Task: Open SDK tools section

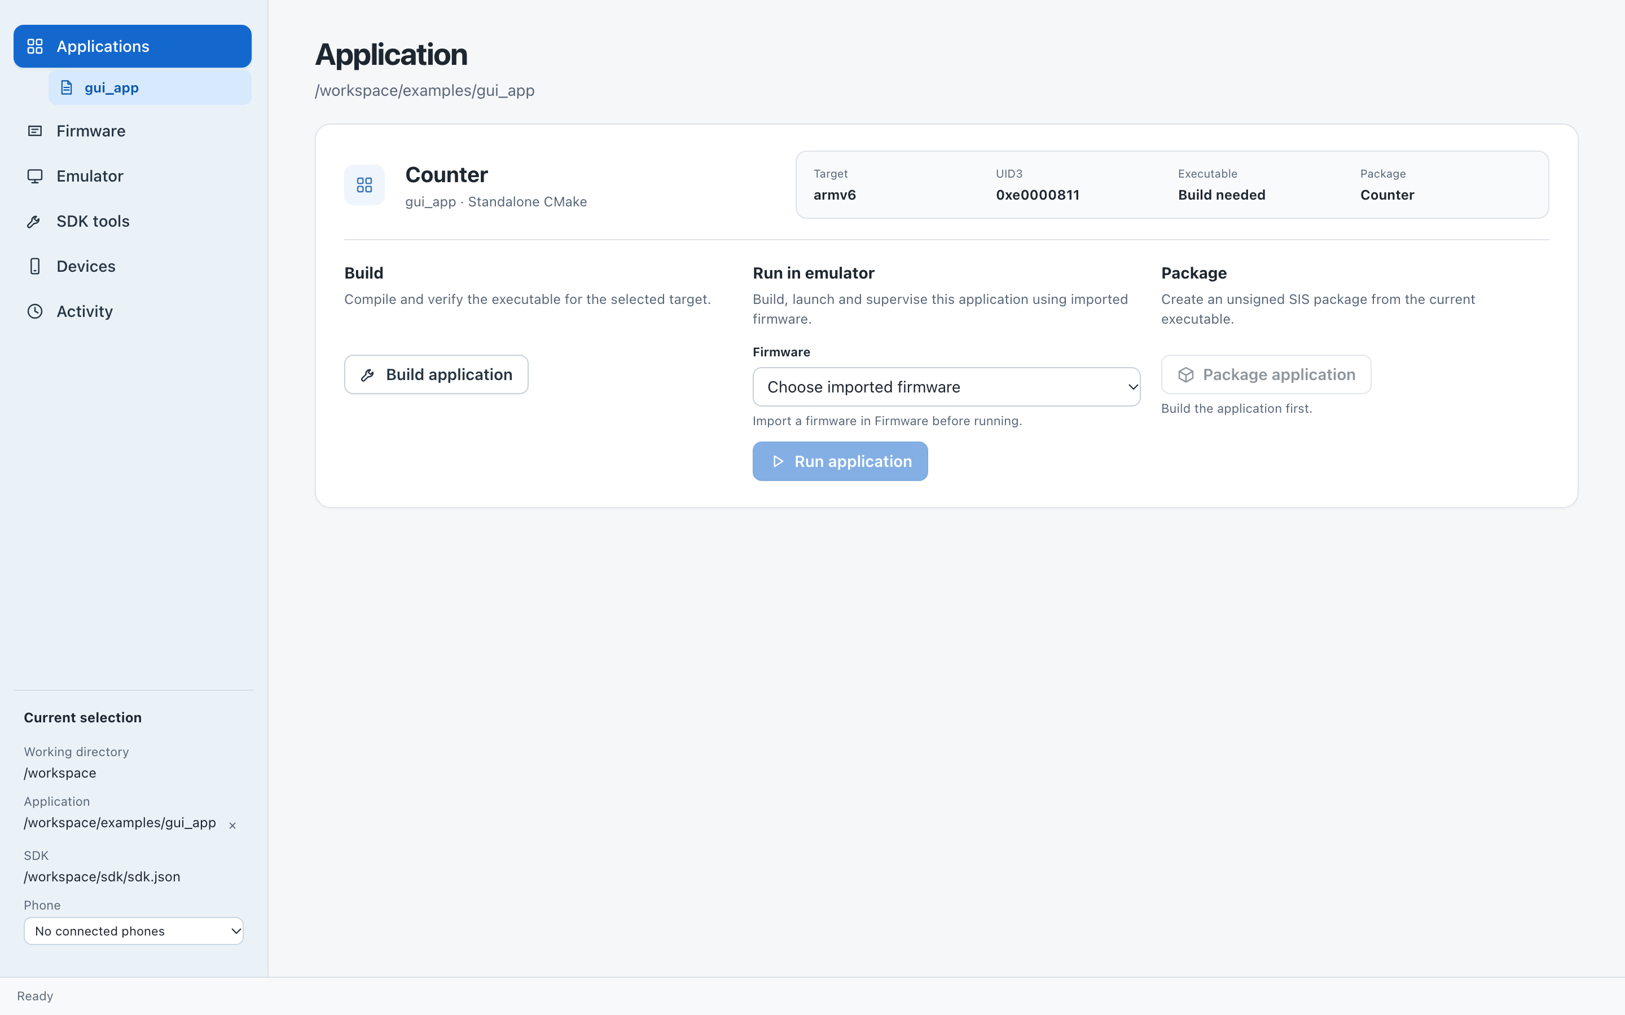Action: pyautogui.click(x=132, y=222)
